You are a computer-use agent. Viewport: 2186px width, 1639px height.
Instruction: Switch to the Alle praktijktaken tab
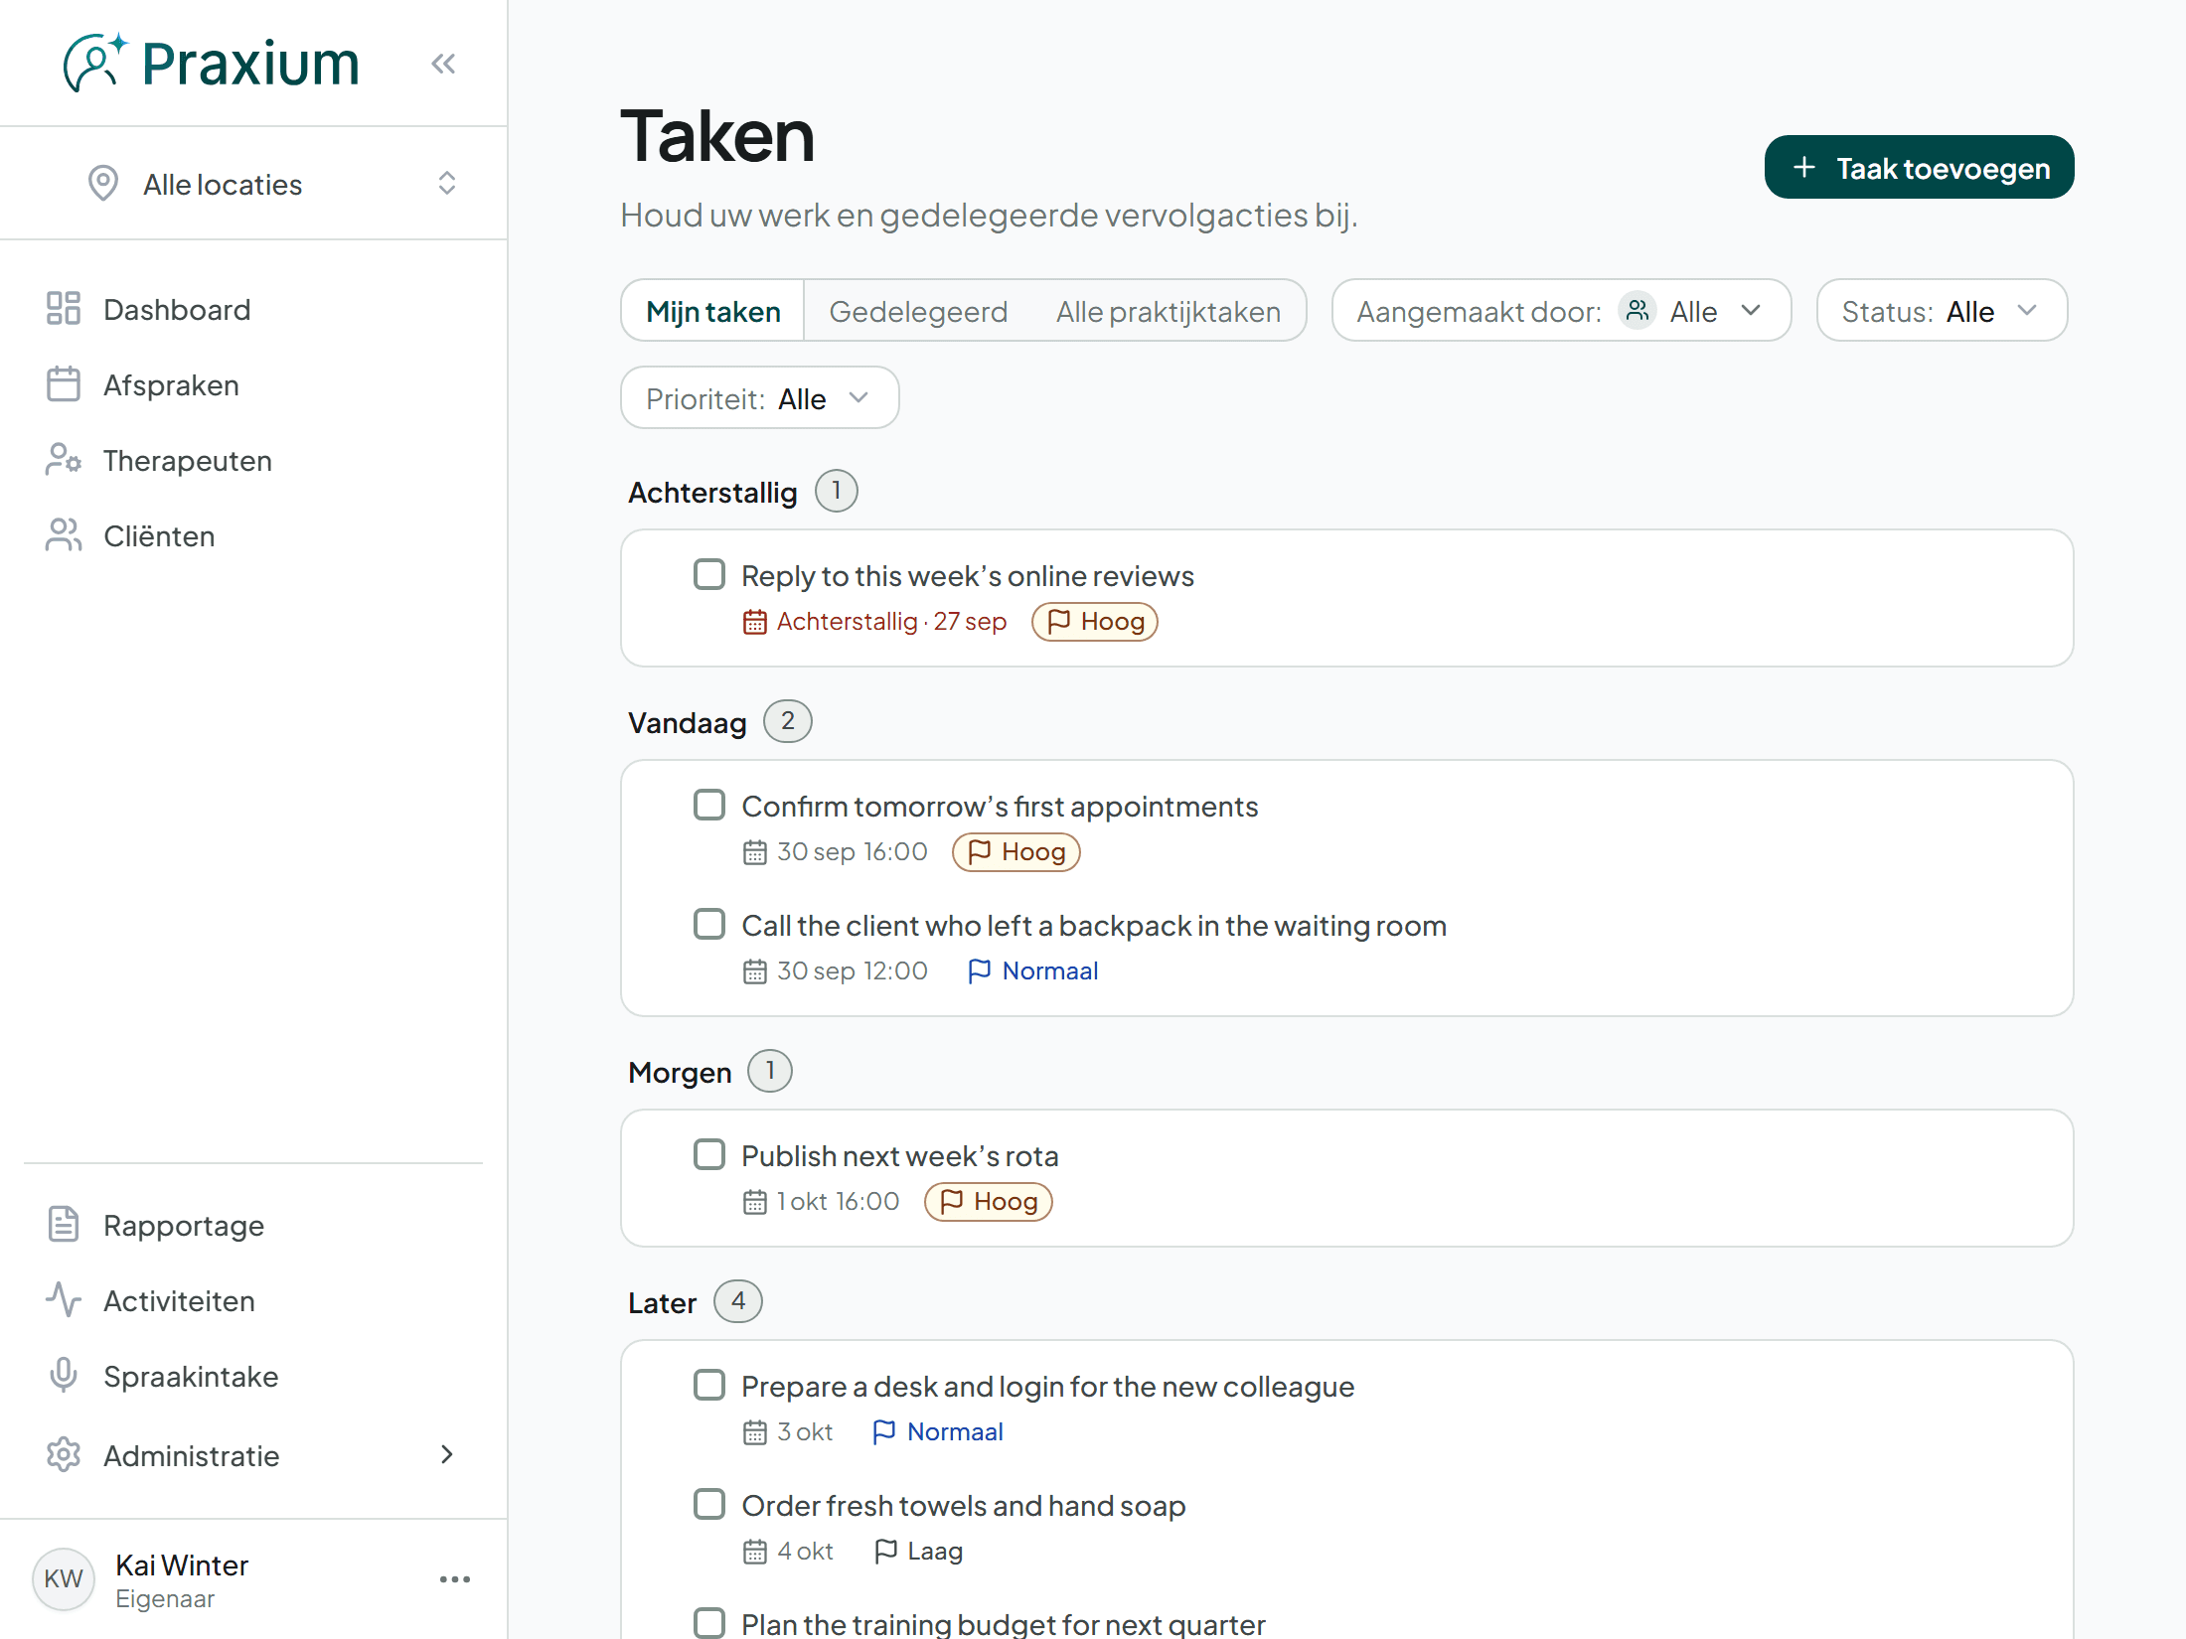point(1168,311)
